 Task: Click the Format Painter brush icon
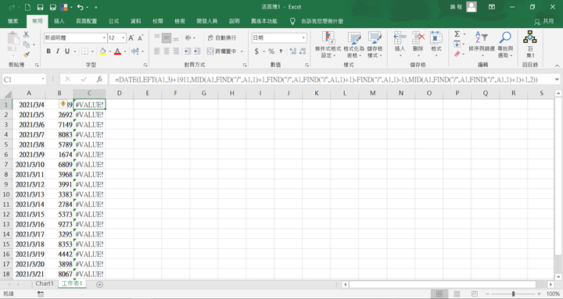[26, 55]
